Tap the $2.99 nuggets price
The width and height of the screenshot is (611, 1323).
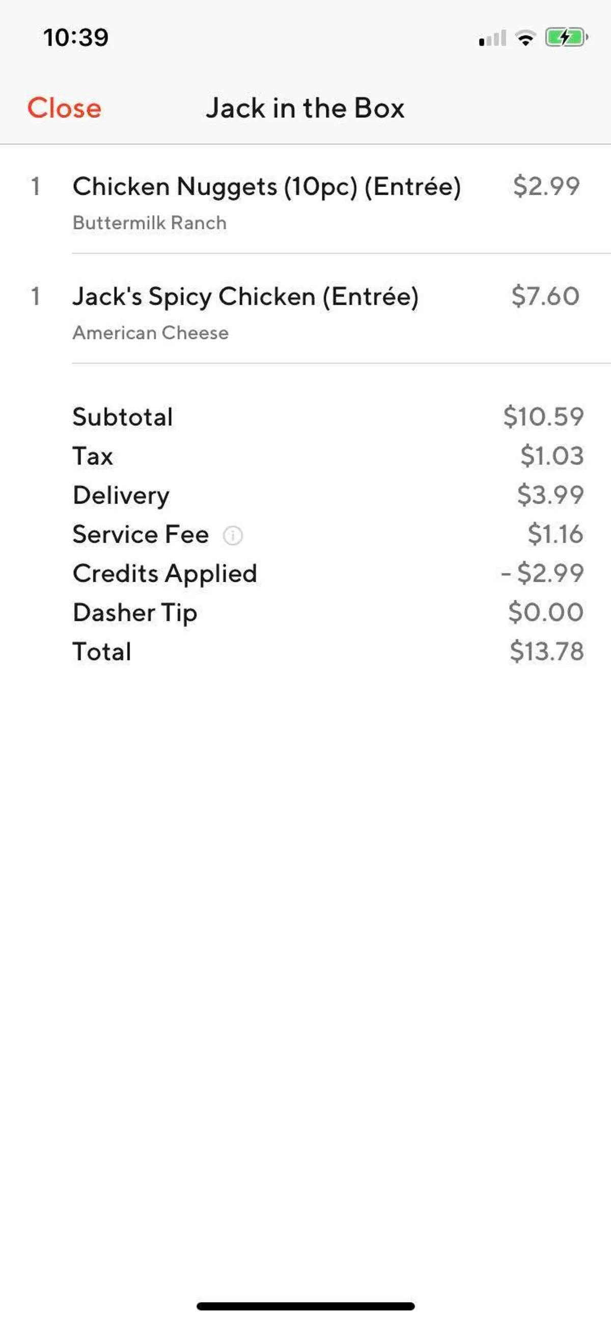[x=546, y=186]
